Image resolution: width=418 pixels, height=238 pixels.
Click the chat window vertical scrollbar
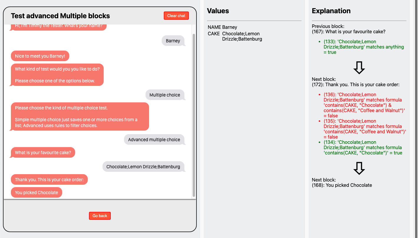click(x=194, y=115)
